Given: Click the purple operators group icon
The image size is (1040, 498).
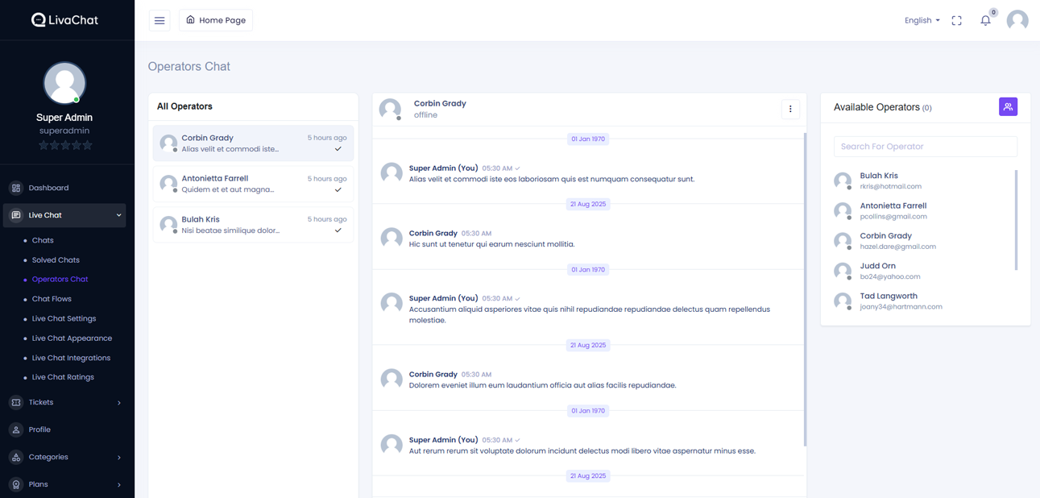Looking at the screenshot, I should point(1008,107).
